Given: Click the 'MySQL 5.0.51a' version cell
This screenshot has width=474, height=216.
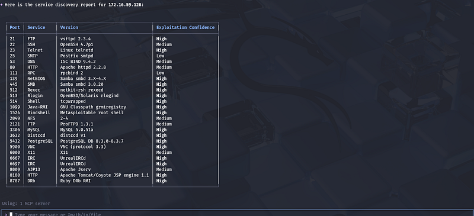Looking at the screenshot, I should point(77,130).
